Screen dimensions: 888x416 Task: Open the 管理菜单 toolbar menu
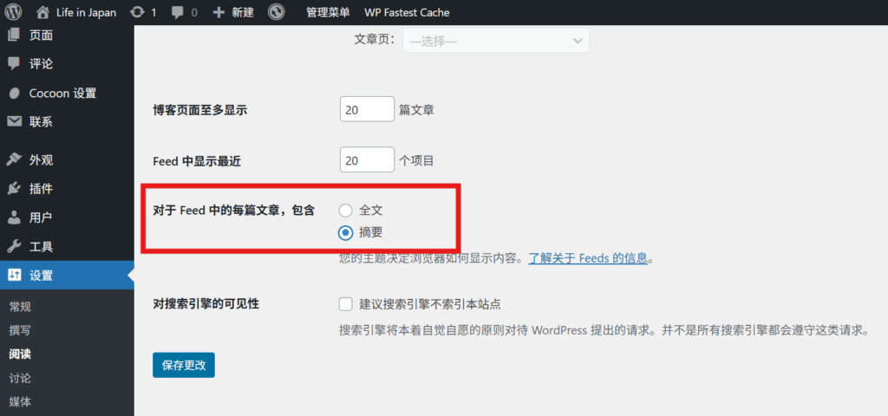pyautogui.click(x=328, y=12)
